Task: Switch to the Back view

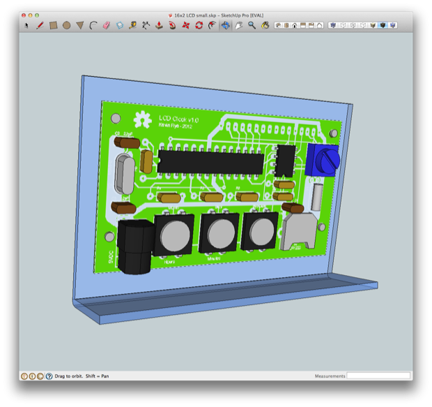Action: 311,26
